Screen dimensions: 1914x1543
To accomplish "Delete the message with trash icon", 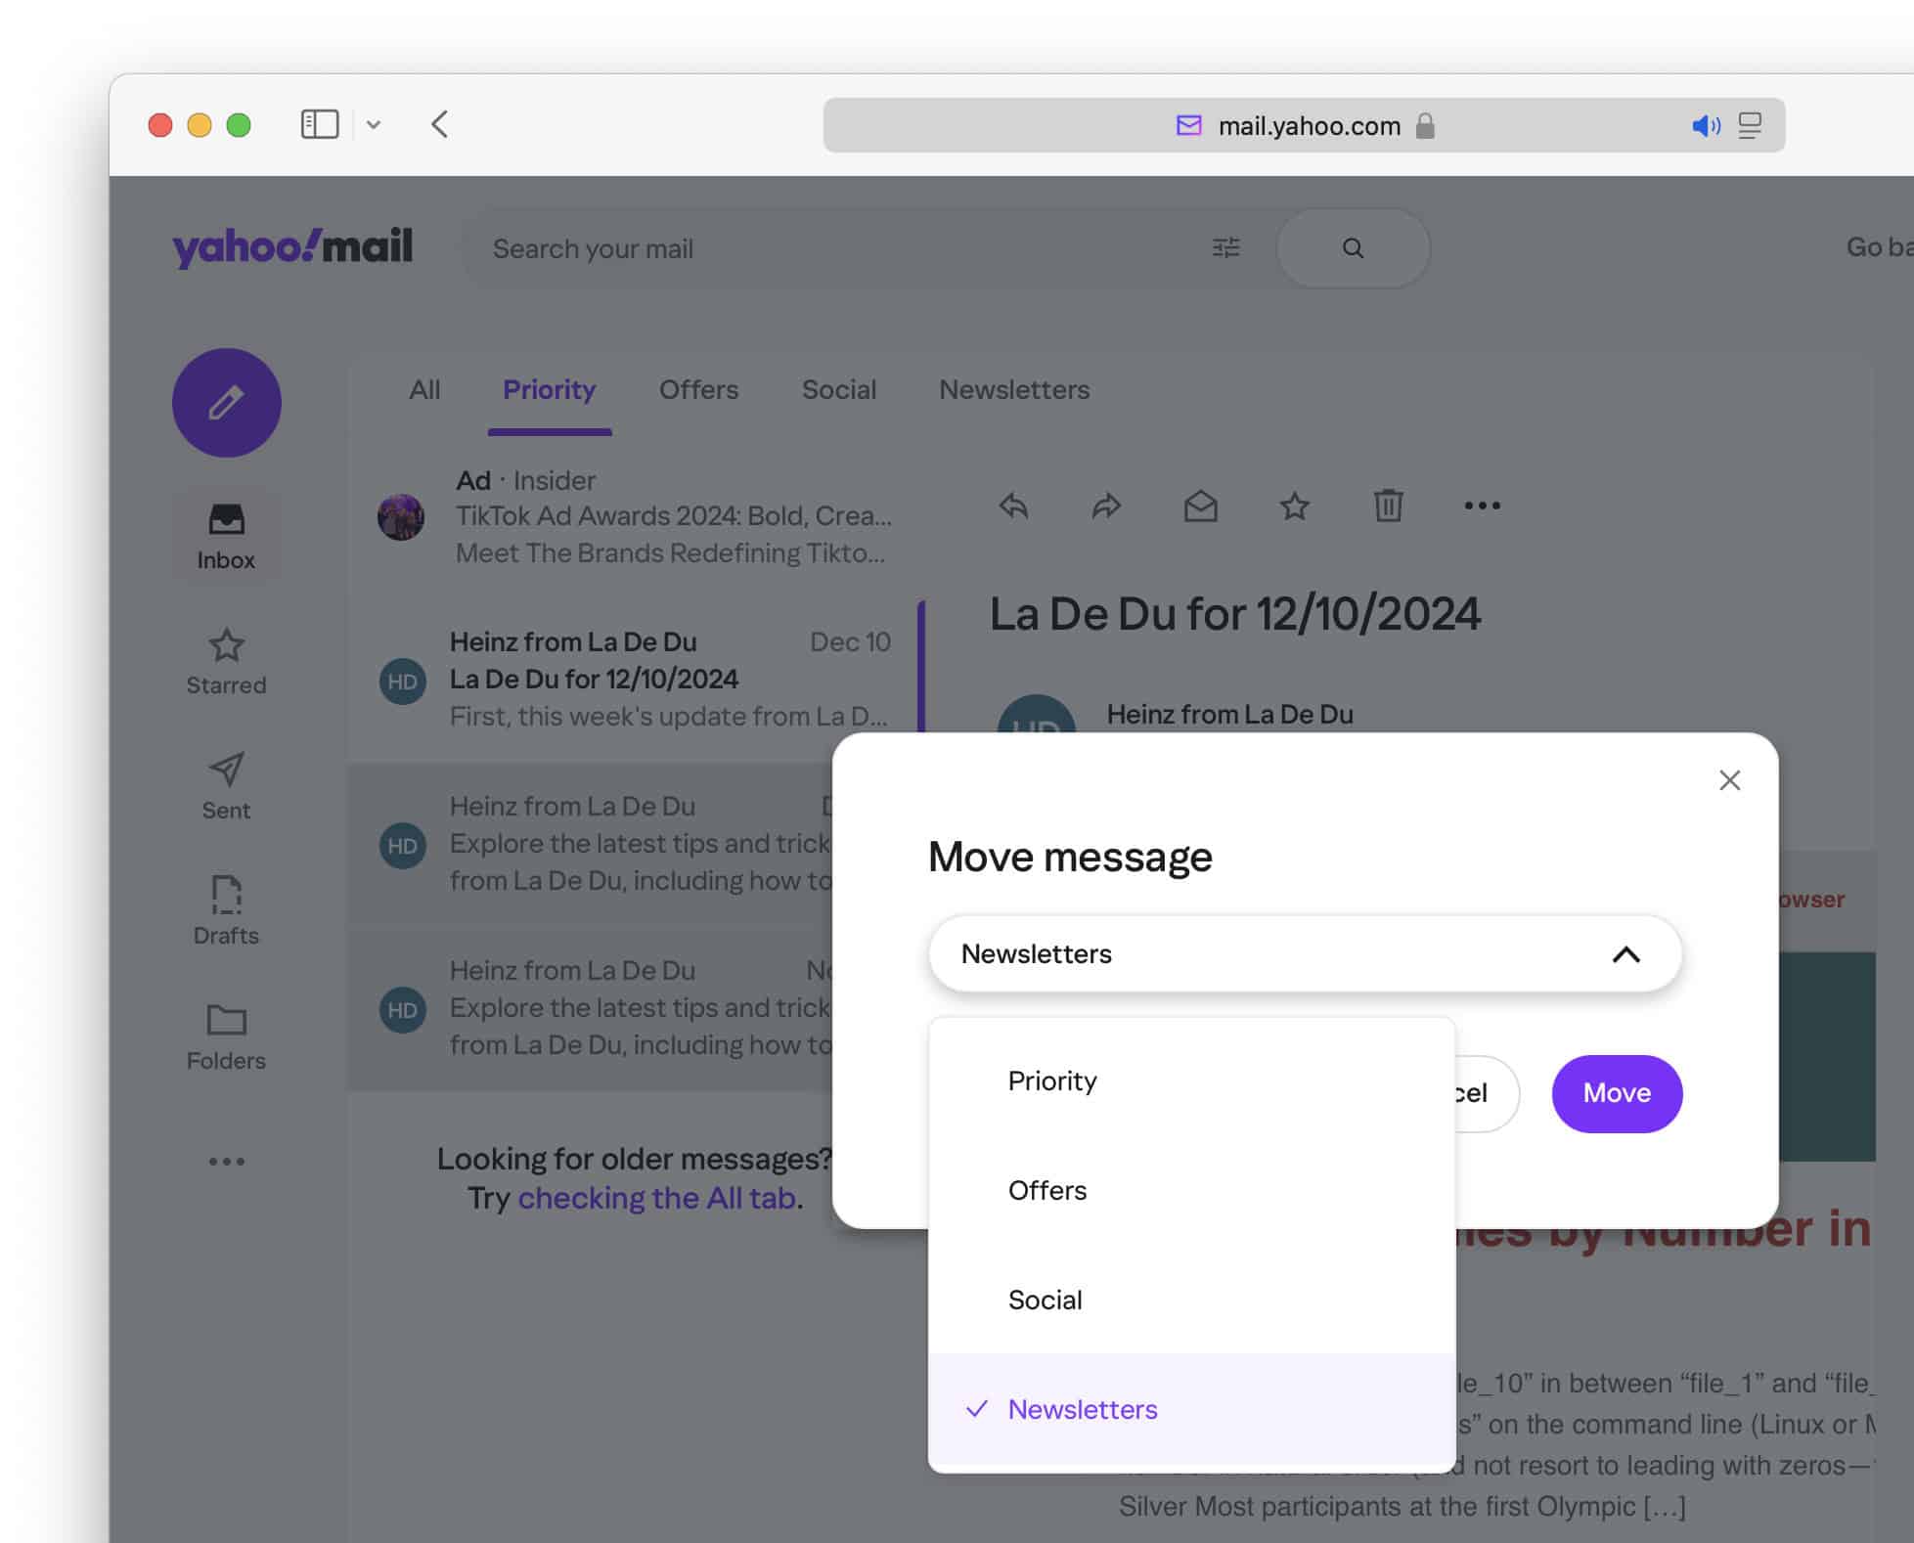I will click(1388, 506).
